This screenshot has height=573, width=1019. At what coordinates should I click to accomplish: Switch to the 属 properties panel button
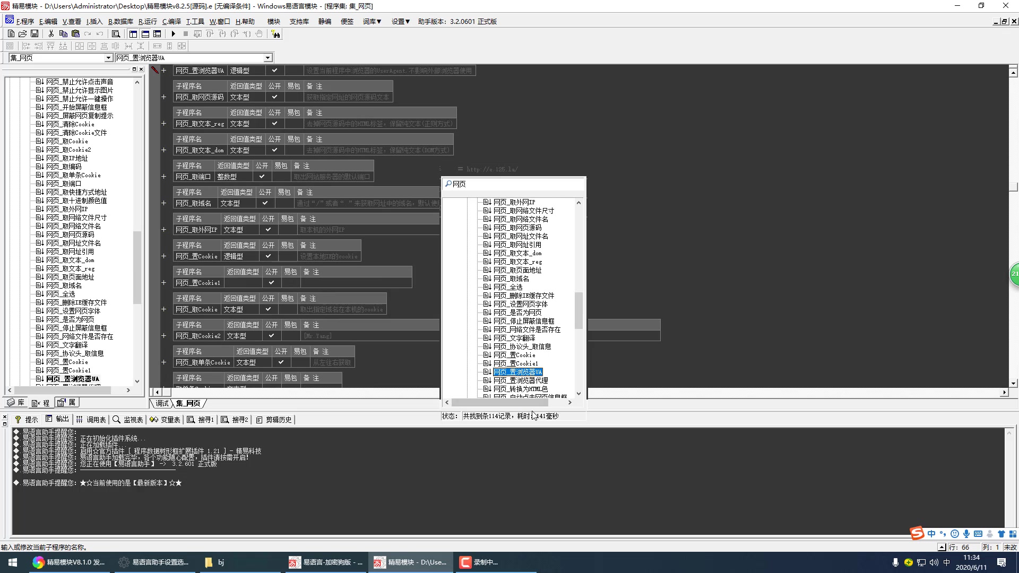[67, 403]
